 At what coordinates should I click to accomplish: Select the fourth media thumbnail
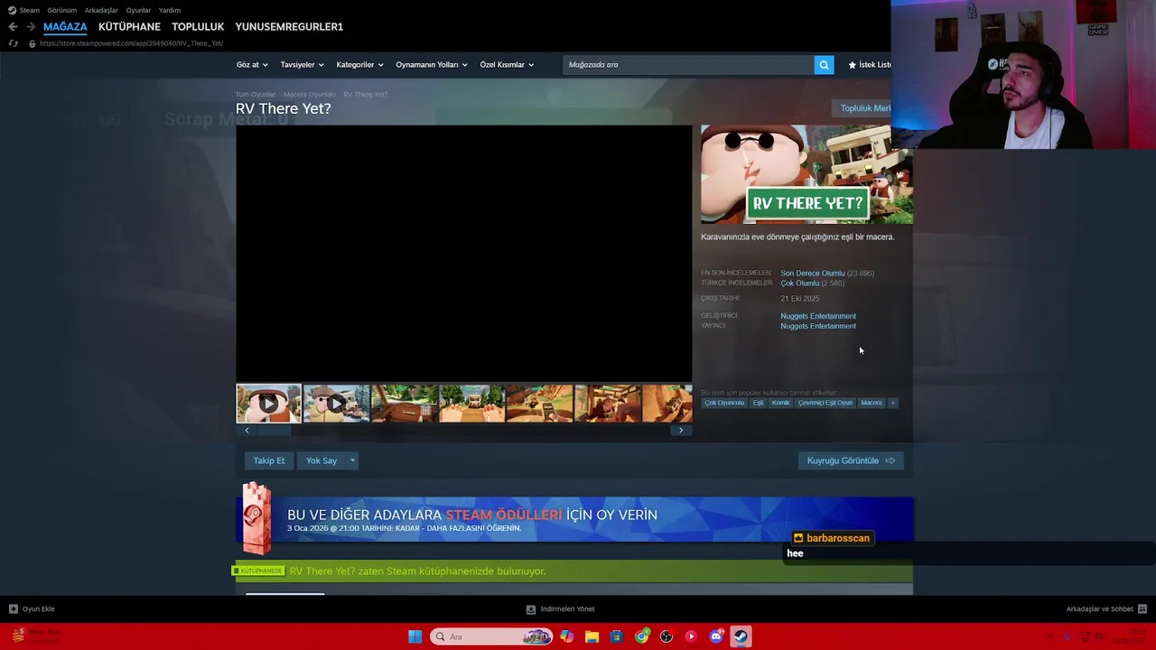pyautogui.click(x=471, y=404)
